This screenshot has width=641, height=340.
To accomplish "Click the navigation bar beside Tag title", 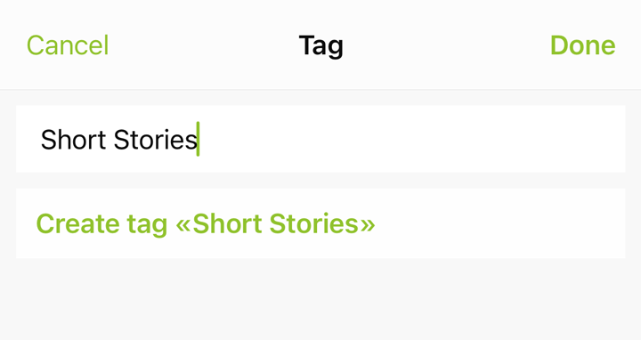I will click(x=446, y=45).
